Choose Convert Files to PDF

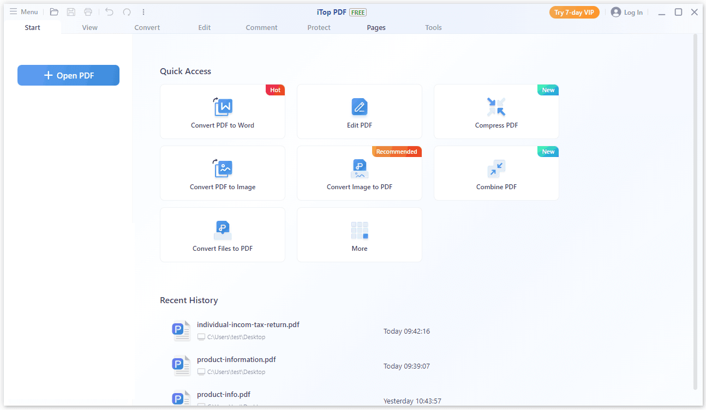click(222, 235)
